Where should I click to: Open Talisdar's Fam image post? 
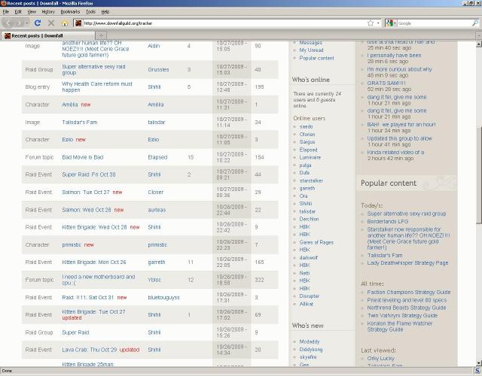point(79,122)
